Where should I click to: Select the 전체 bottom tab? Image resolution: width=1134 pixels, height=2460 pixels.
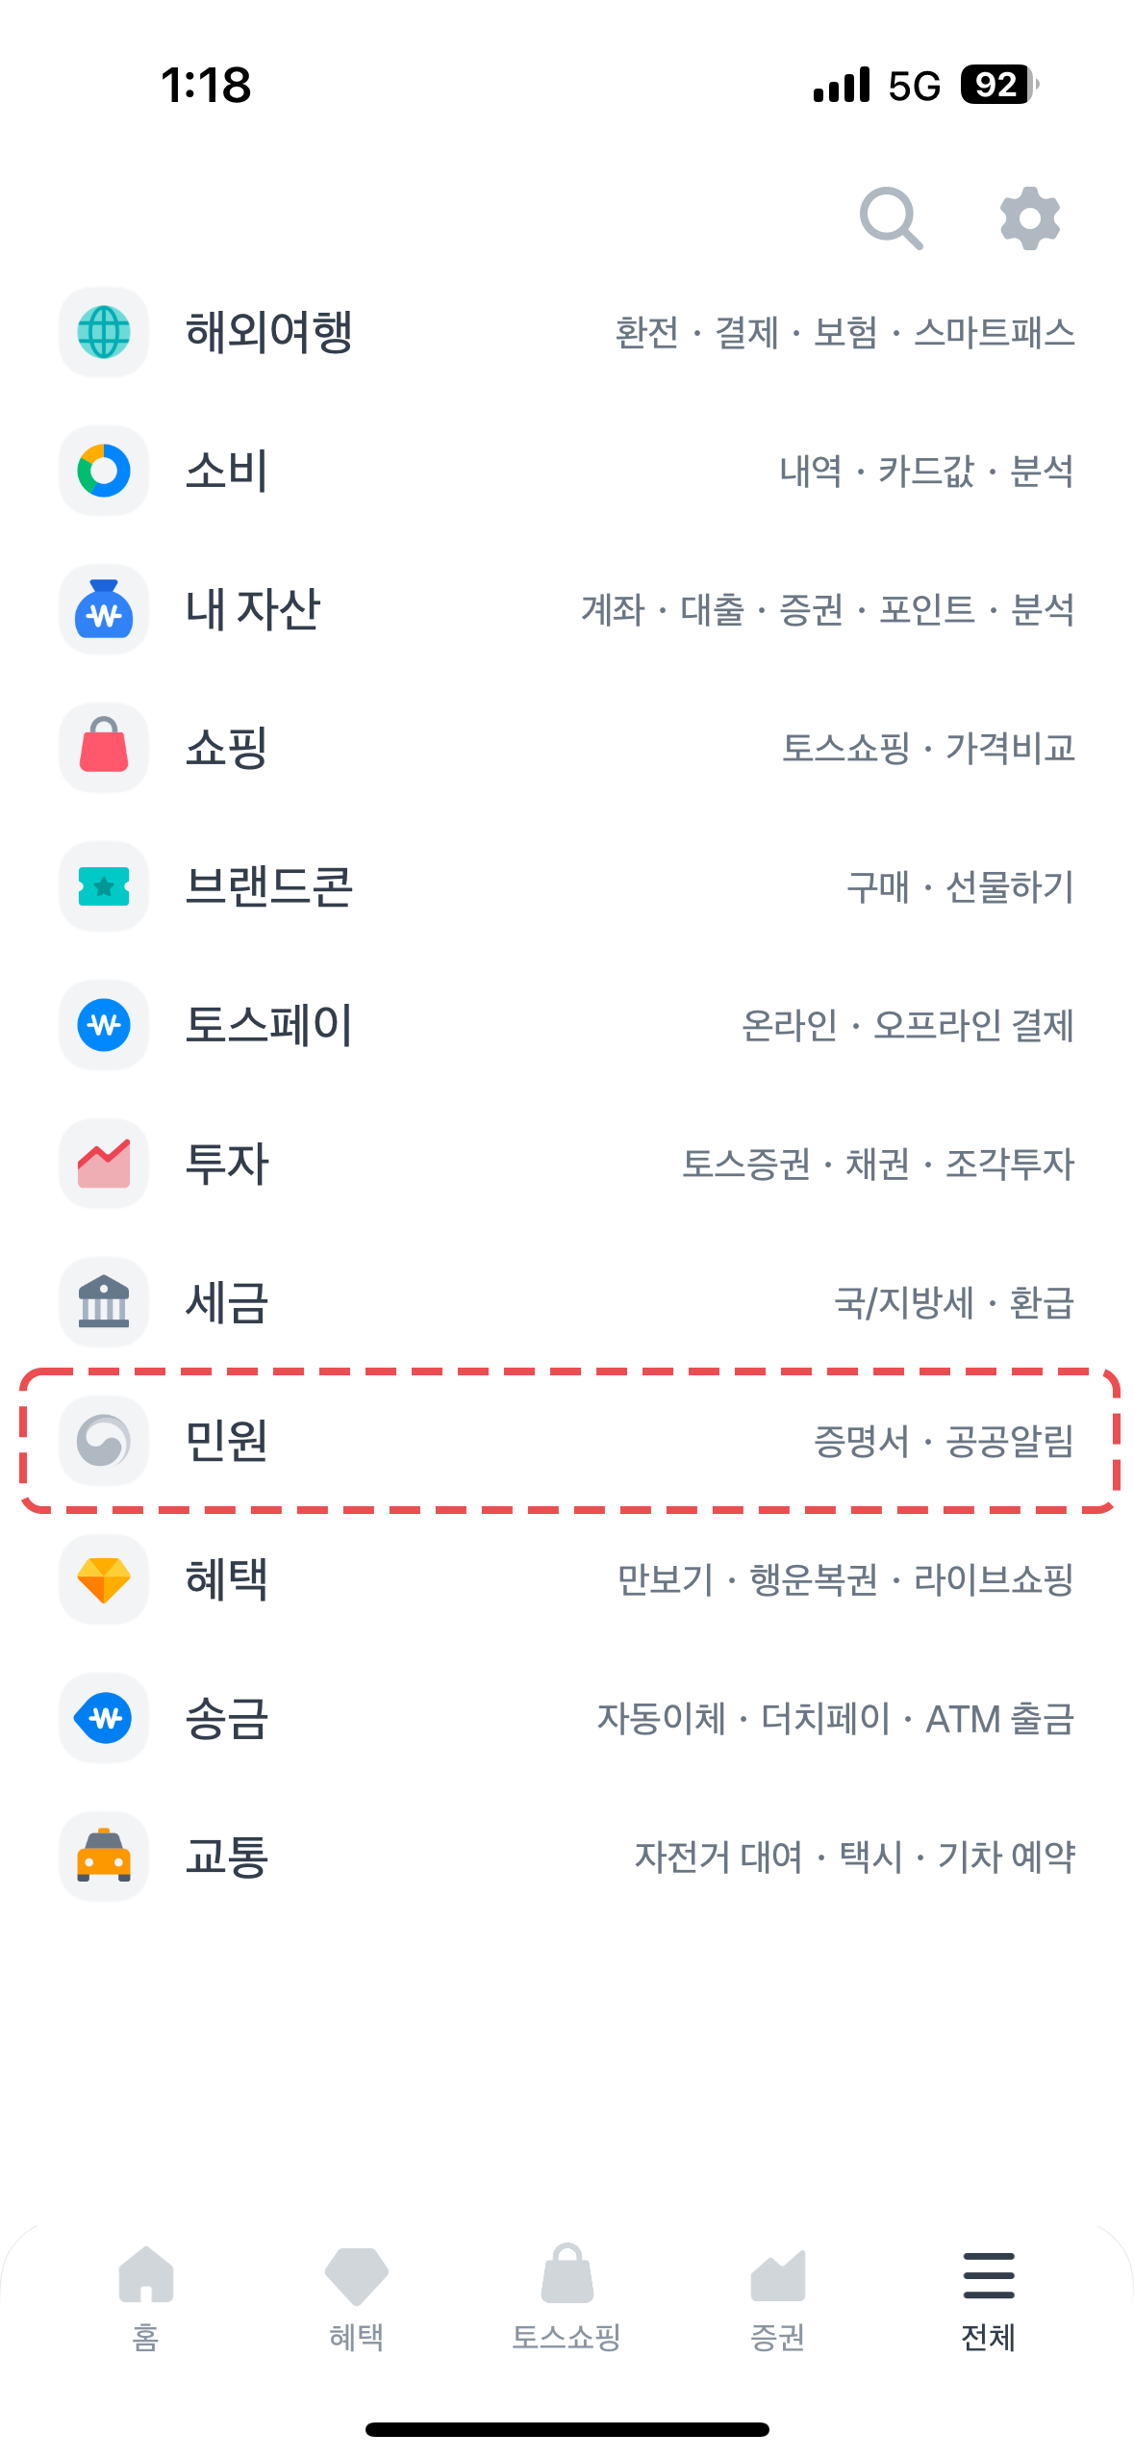click(988, 2297)
